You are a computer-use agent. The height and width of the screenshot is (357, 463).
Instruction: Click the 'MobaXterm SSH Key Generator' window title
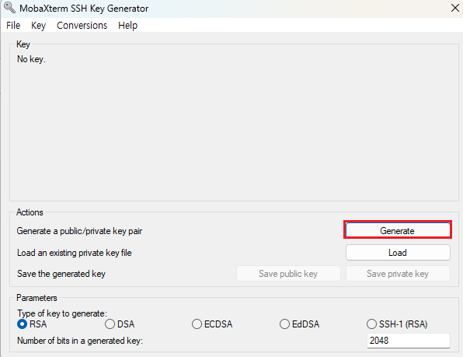pyautogui.click(x=84, y=9)
